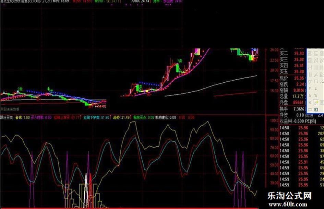Screen dimensions: 324x209
Task: Click the 17.50 price axis label
Action: pos(274,81)
